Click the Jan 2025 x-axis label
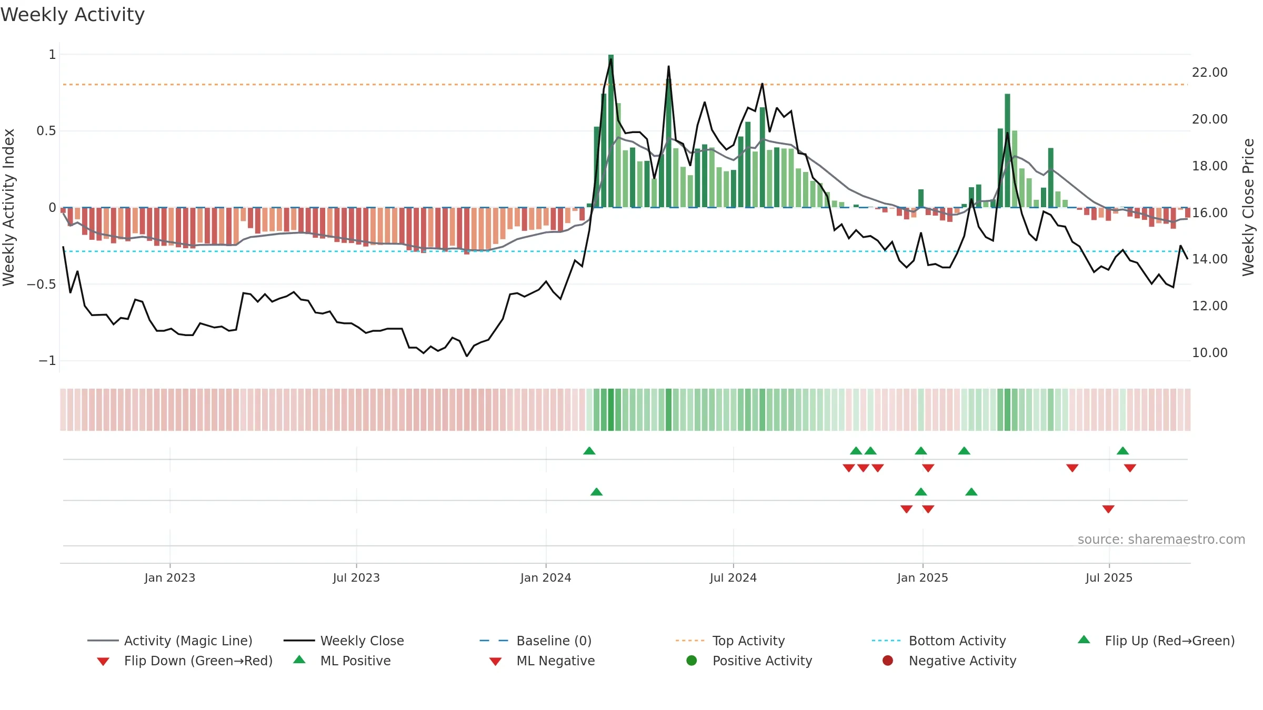 (923, 577)
